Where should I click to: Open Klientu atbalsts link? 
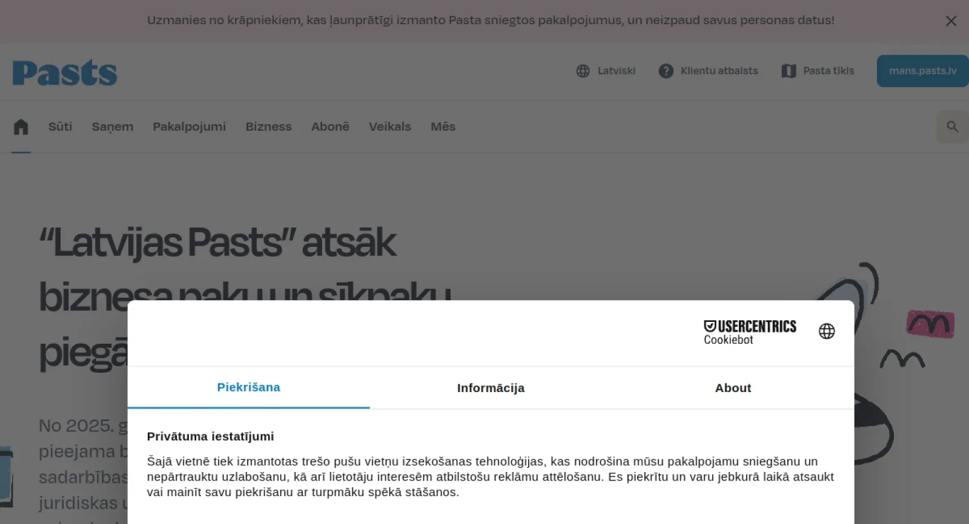tap(719, 71)
